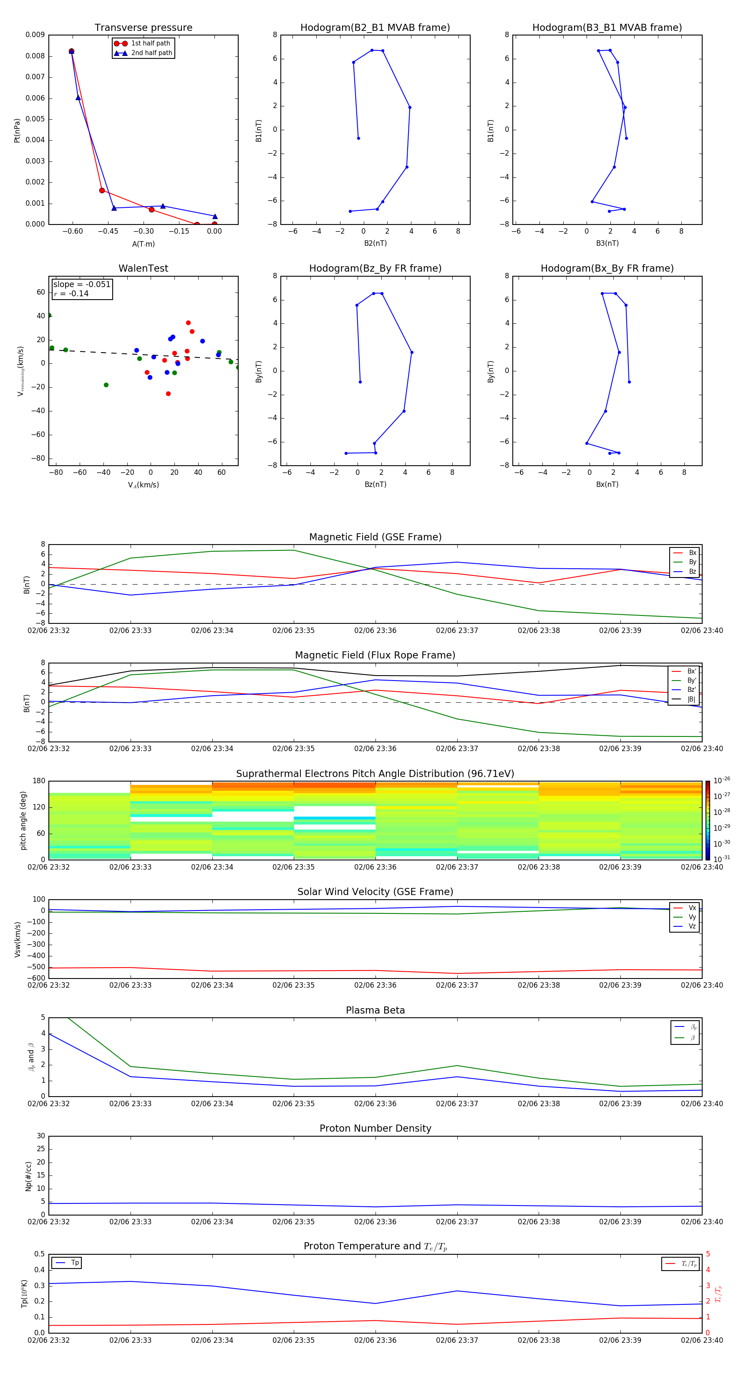Select |B| in the Flux Rope legend
The height and width of the screenshot is (1377, 751).
click(684, 699)
